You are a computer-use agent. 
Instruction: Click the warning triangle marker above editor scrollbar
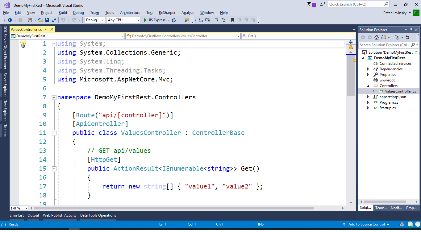tap(351, 48)
